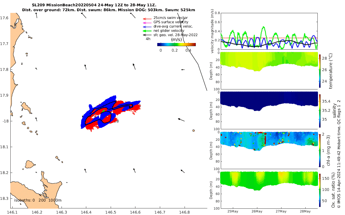345x215 pixels.
Task: Click the blue dive-avg current legend arrow
Action: coord(147,27)
